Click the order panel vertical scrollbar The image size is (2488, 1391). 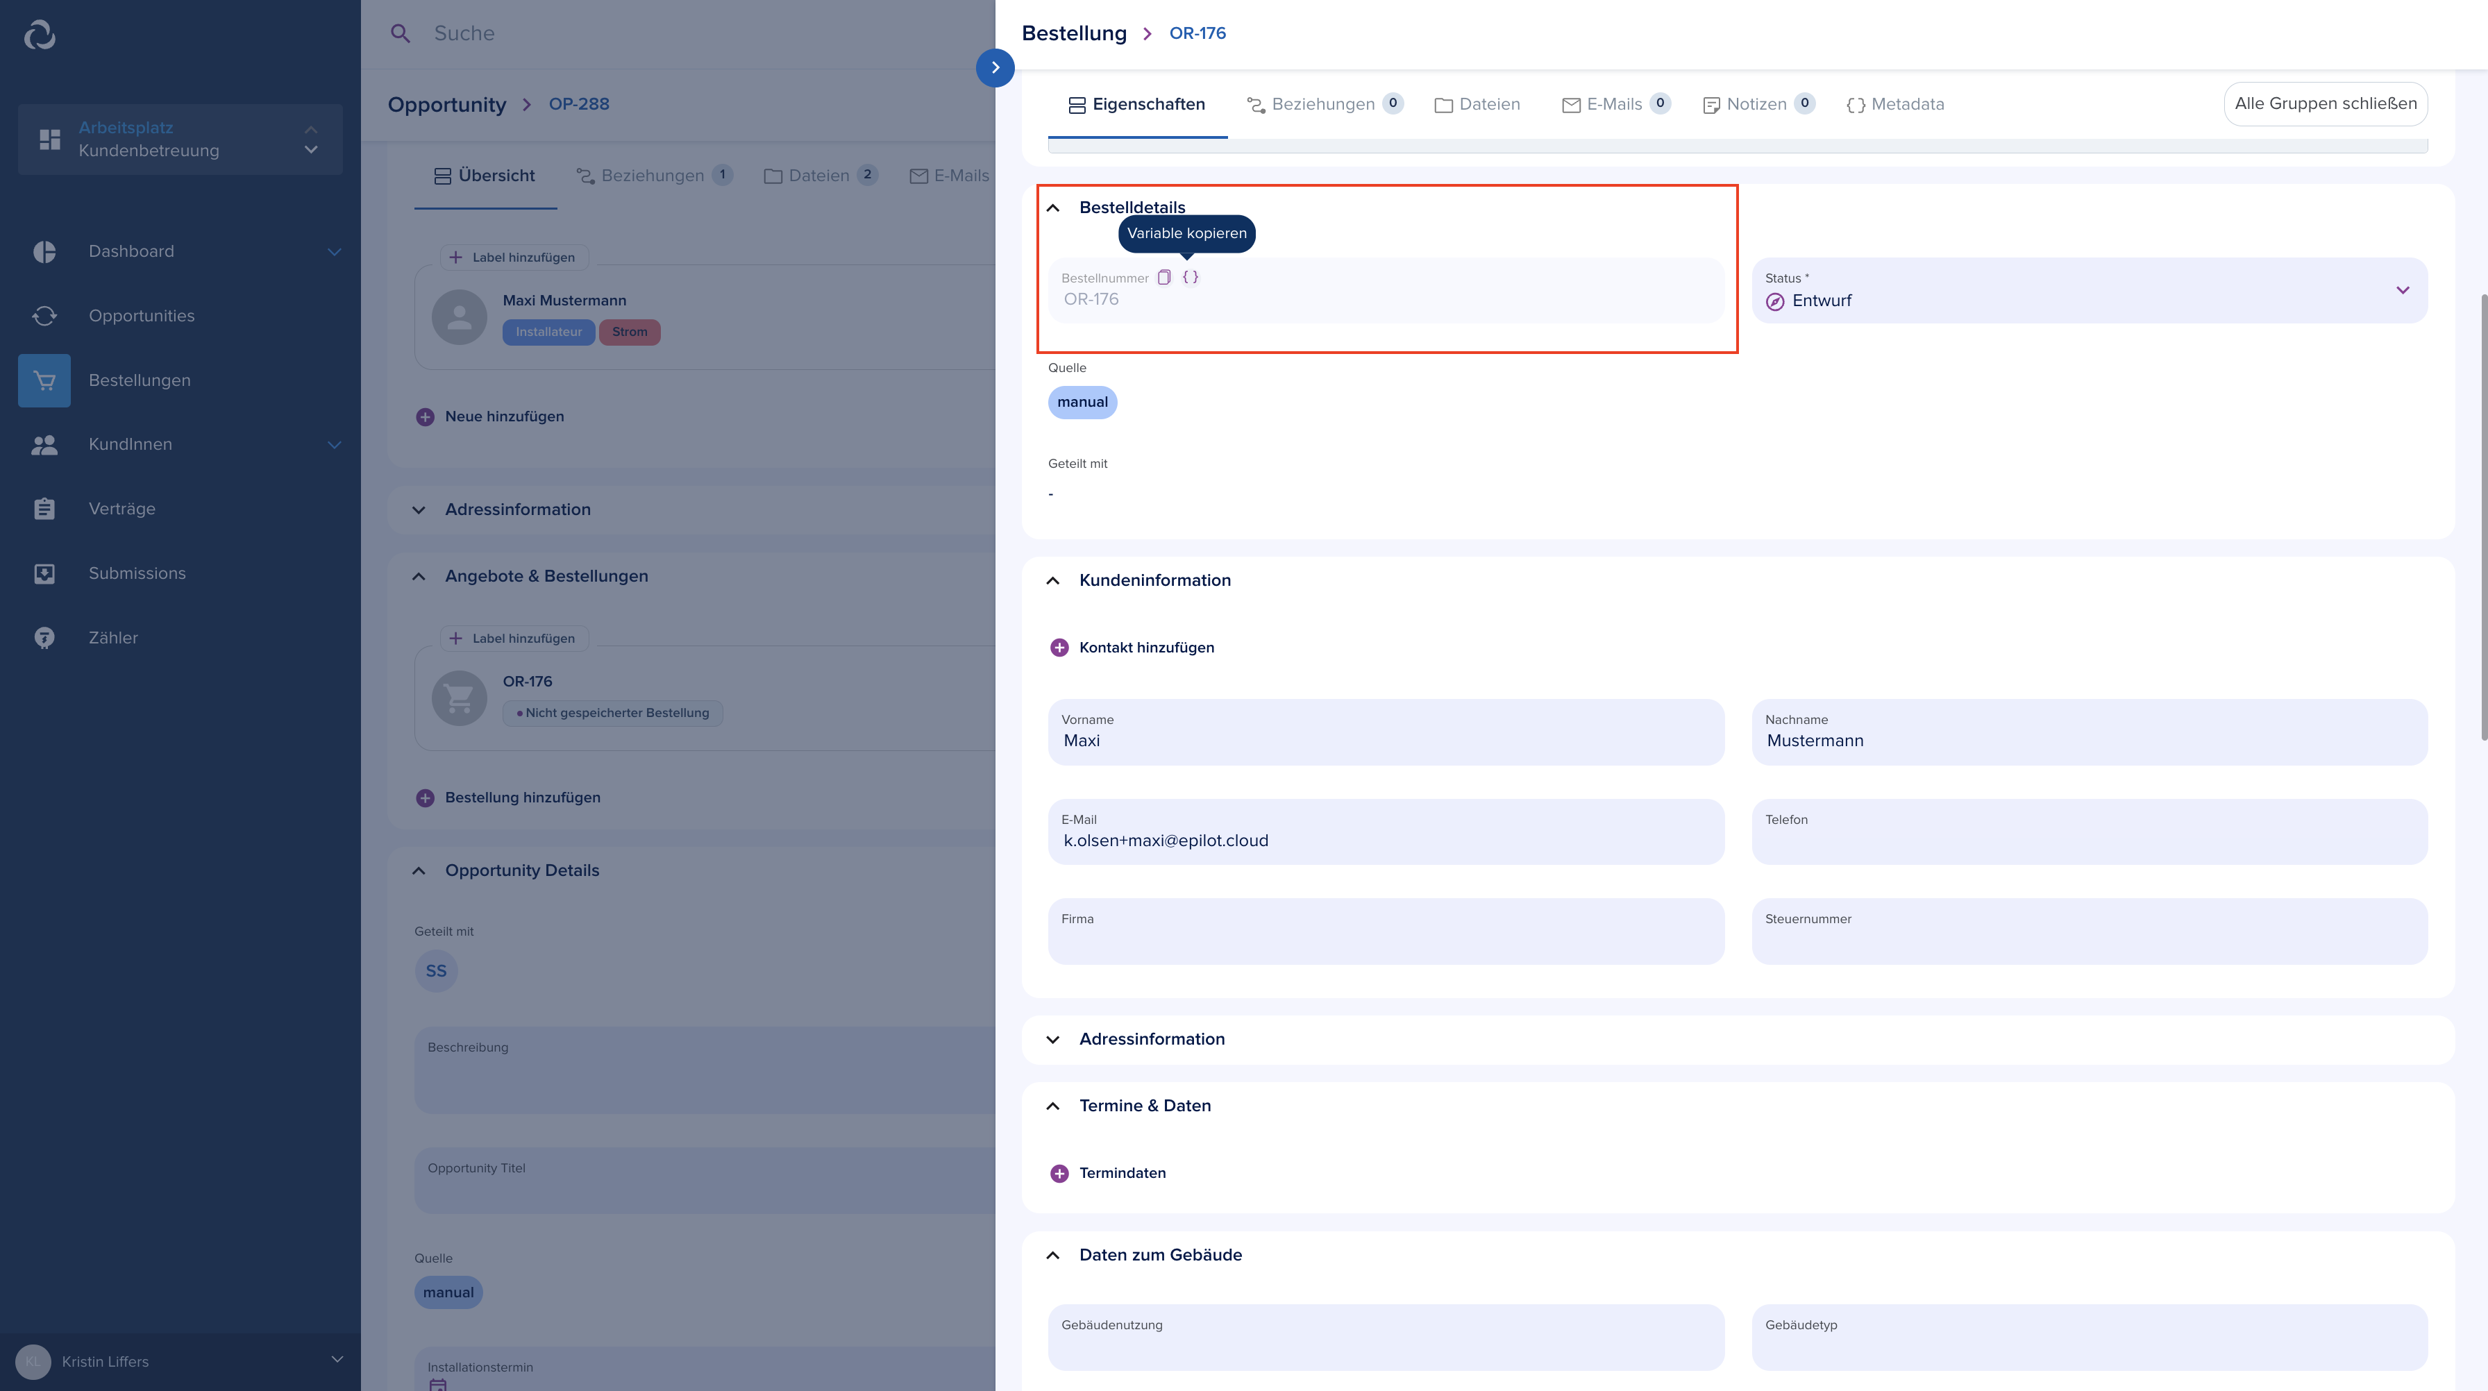tap(2483, 517)
